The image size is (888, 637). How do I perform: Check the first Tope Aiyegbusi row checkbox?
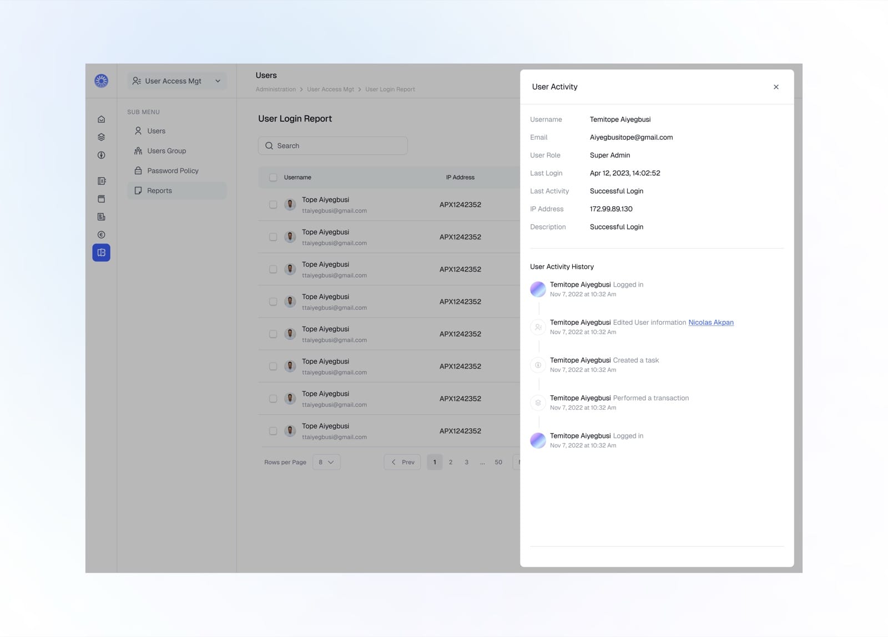273,205
